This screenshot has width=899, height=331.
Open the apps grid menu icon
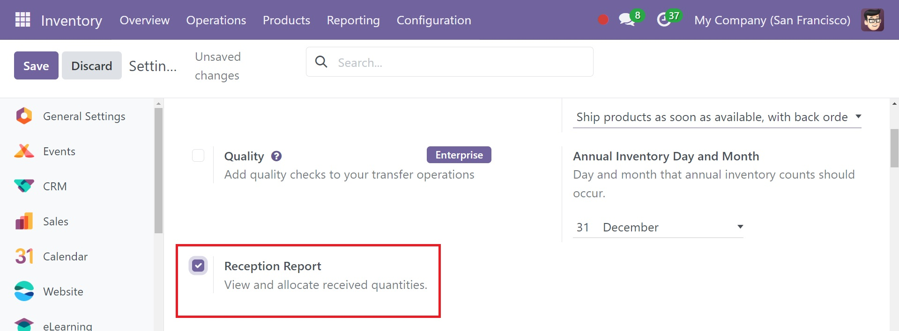[22, 20]
